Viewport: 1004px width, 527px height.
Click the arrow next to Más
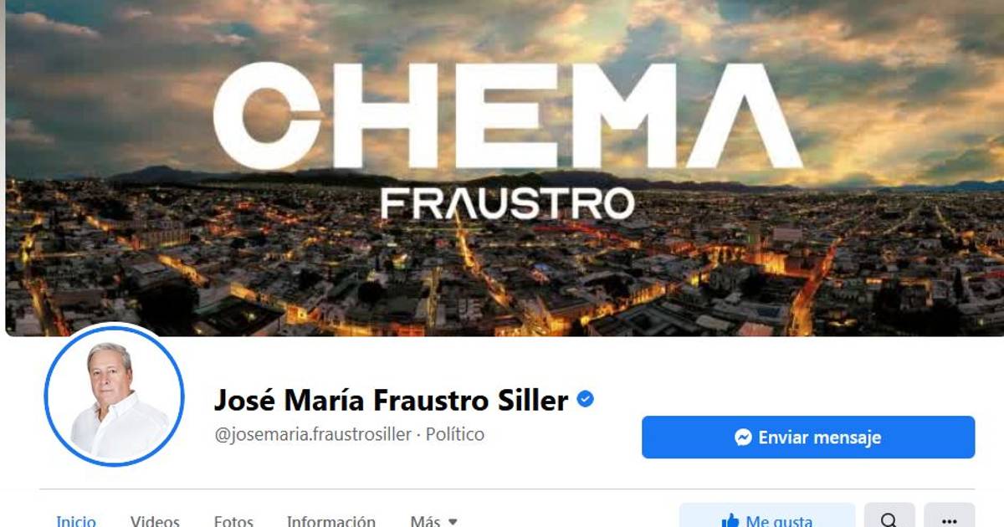(x=453, y=522)
